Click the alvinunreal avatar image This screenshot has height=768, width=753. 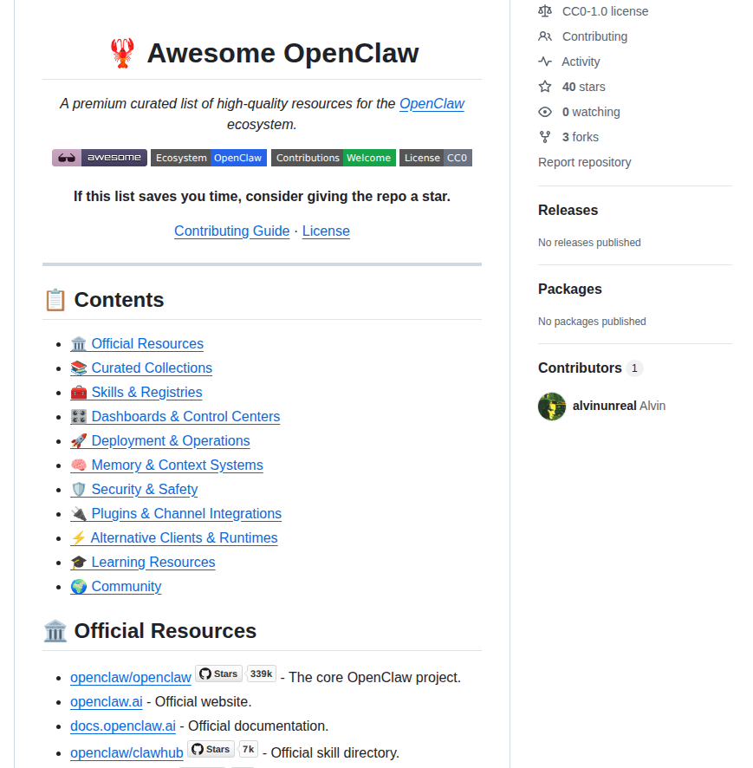(x=552, y=406)
